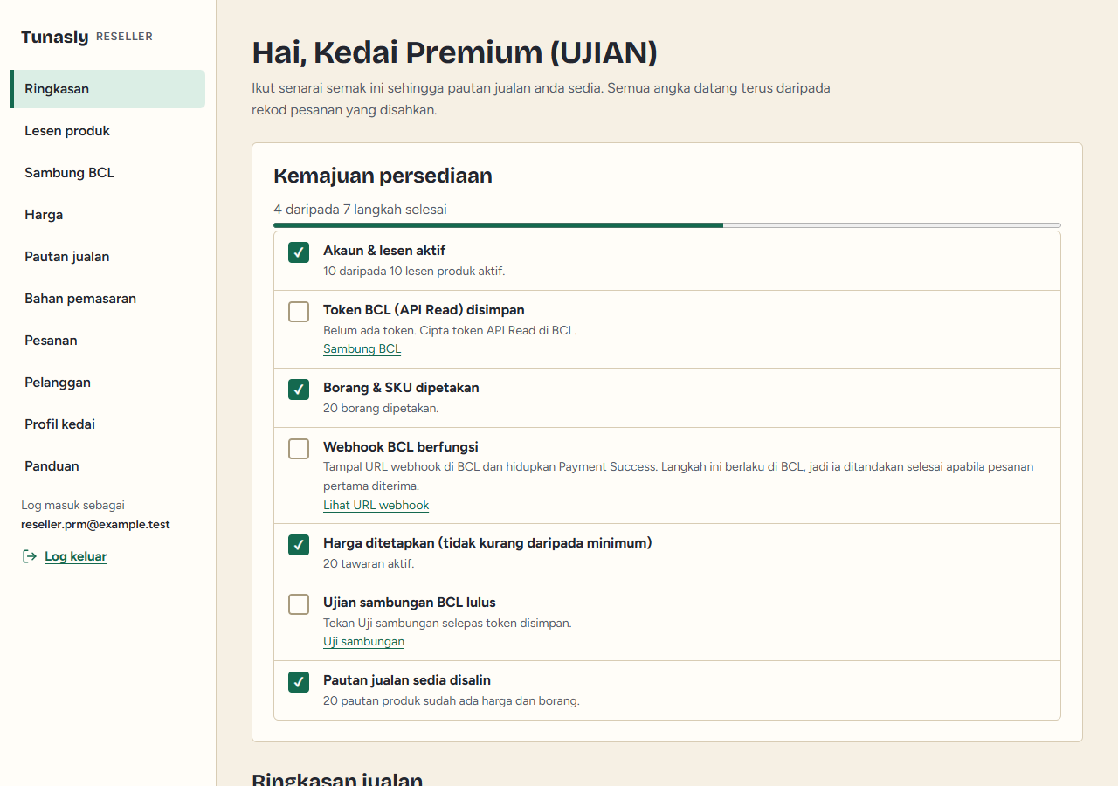Click the setup progress bar
This screenshot has height=786, width=1118.
pos(667,225)
